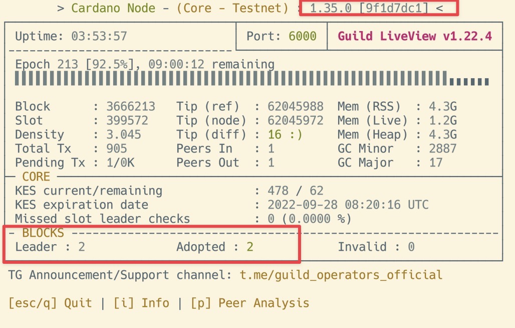Select the 09:00:12 remaining text
515x328 pixels.
(x=211, y=64)
